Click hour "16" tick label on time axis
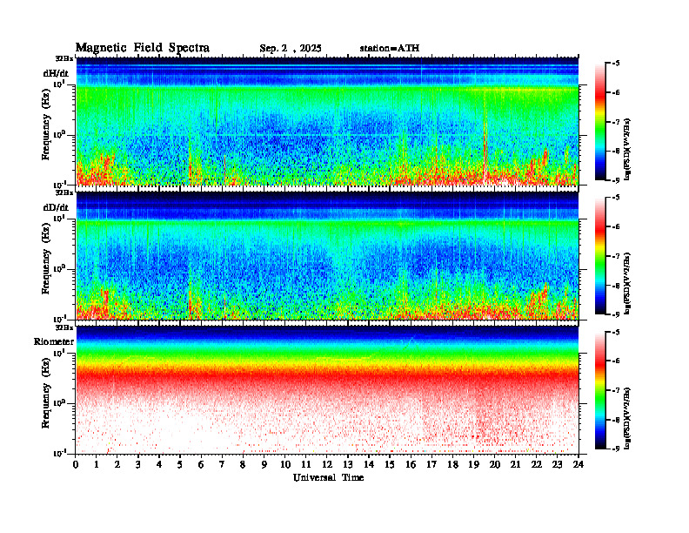This screenshot has width=689, height=533. [411, 464]
